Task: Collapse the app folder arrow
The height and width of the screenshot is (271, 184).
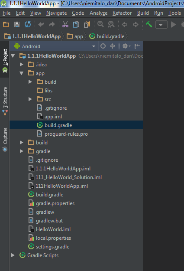Action: click(x=22, y=73)
